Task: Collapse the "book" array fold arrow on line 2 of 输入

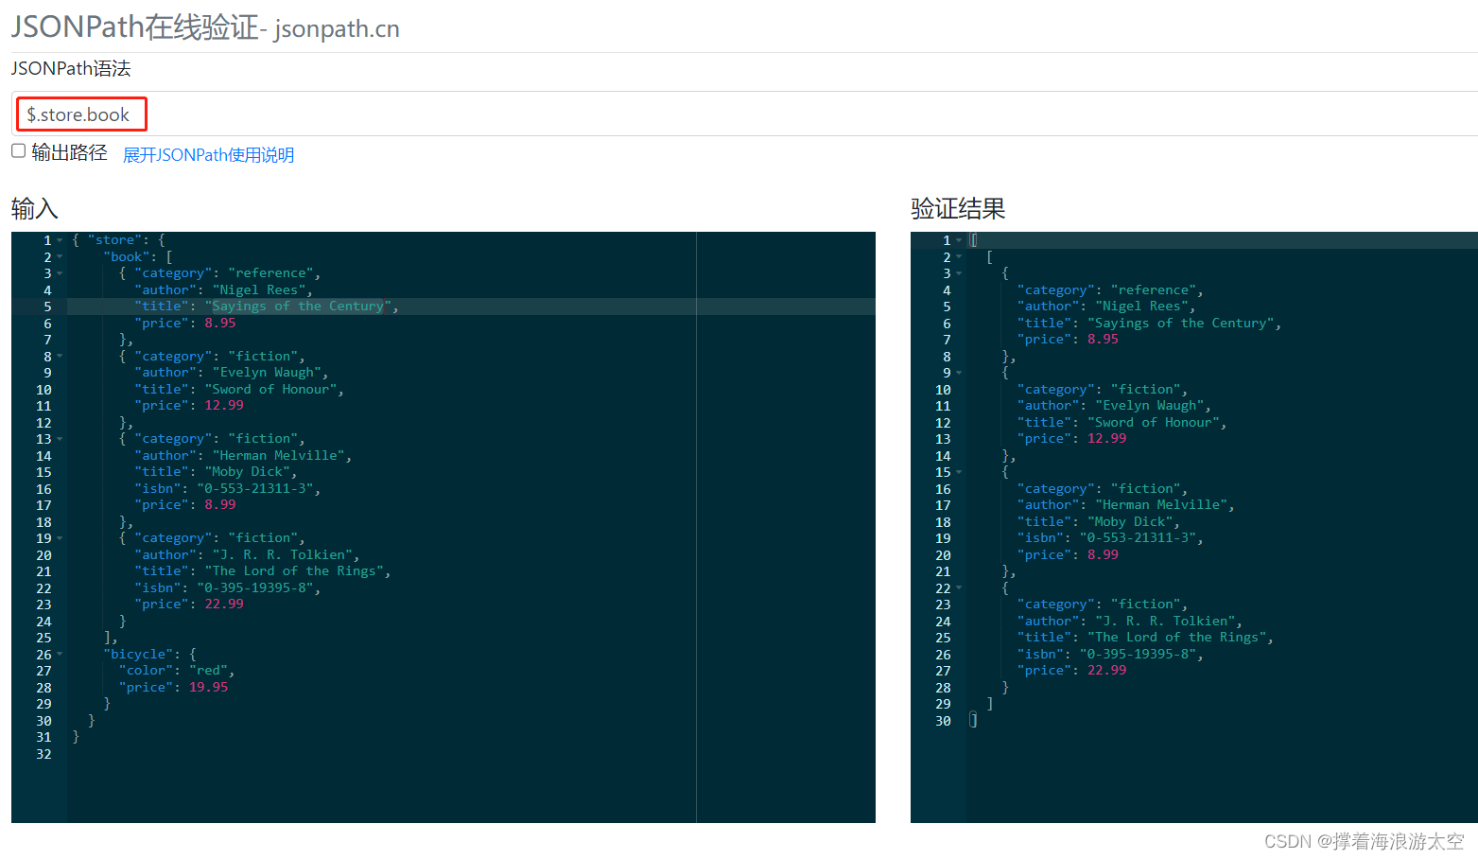Action: click(60, 257)
